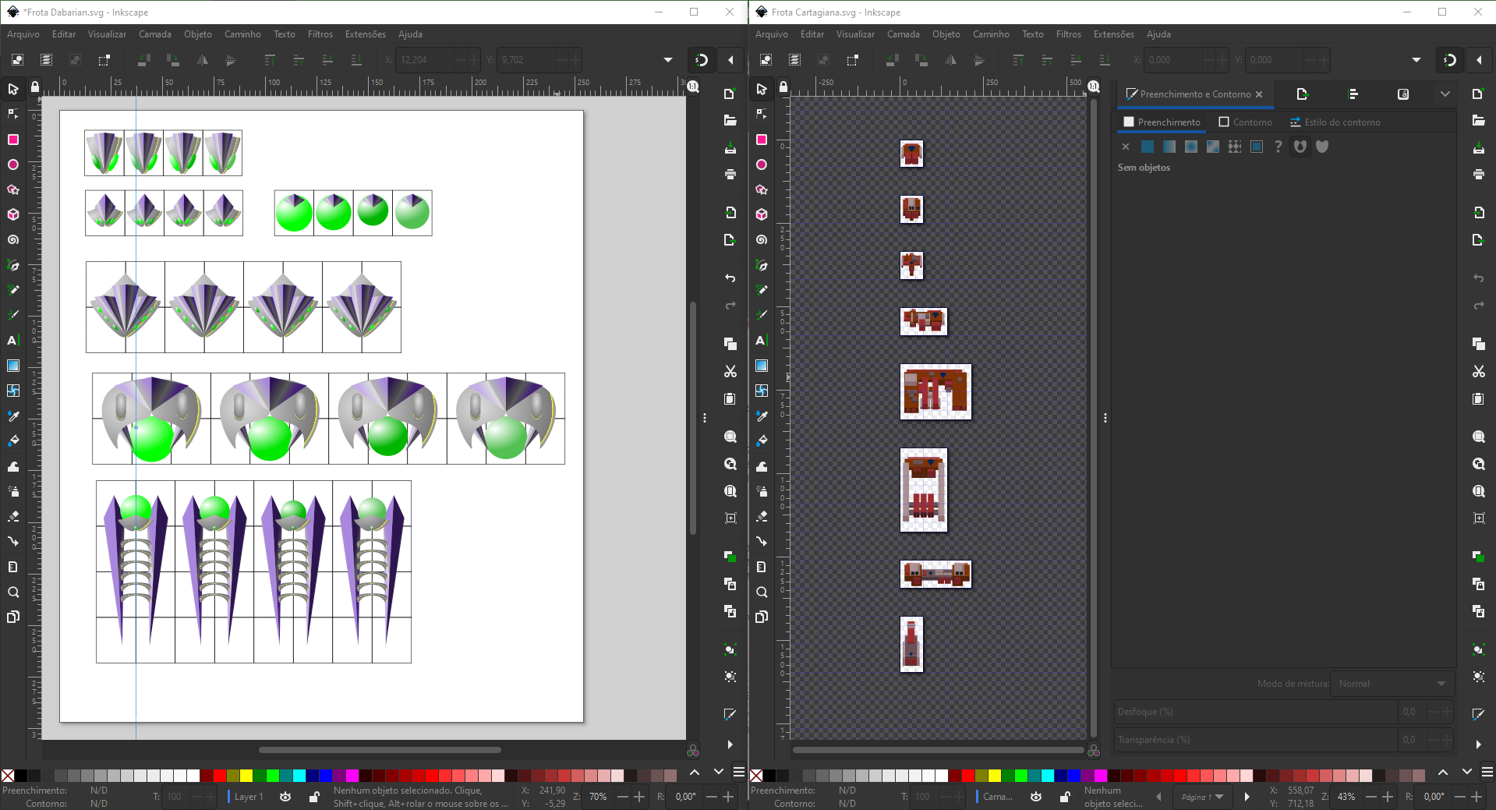Viewport: 1496px width, 810px height.
Task: Open Filtros menu in Frota Cartagiana window
Action: [1068, 34]
